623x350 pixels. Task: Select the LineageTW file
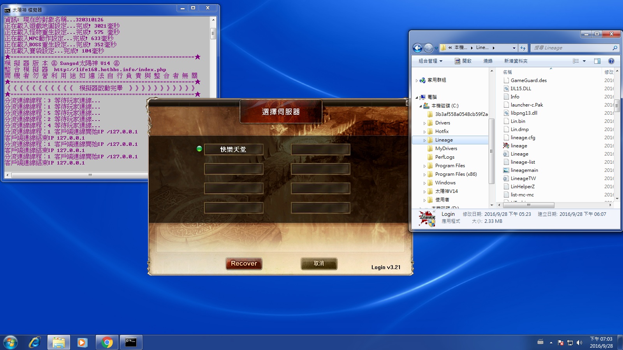coord(523,178)
